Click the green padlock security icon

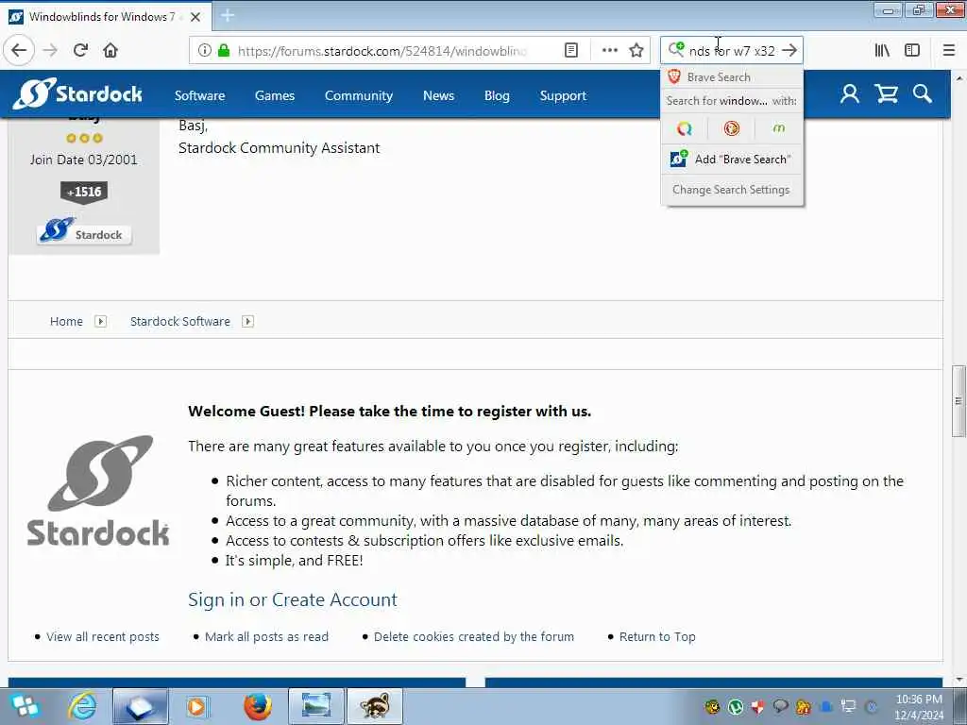[x=223, y=50]
